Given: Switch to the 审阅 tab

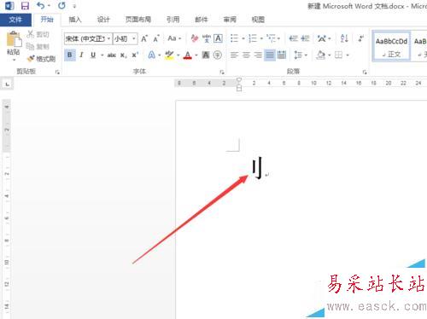Looking at the screenshot, I should click(x=230, y=20).
